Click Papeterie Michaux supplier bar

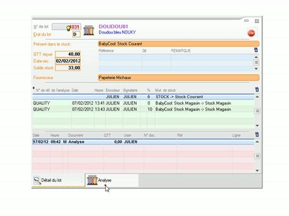coord(178,77)
